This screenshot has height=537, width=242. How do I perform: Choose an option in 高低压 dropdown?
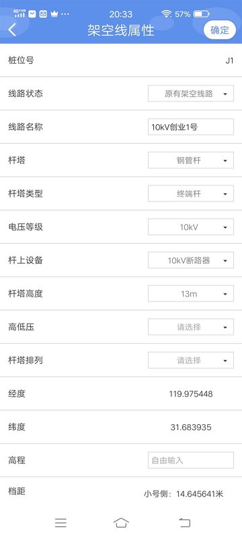point(191,327)
